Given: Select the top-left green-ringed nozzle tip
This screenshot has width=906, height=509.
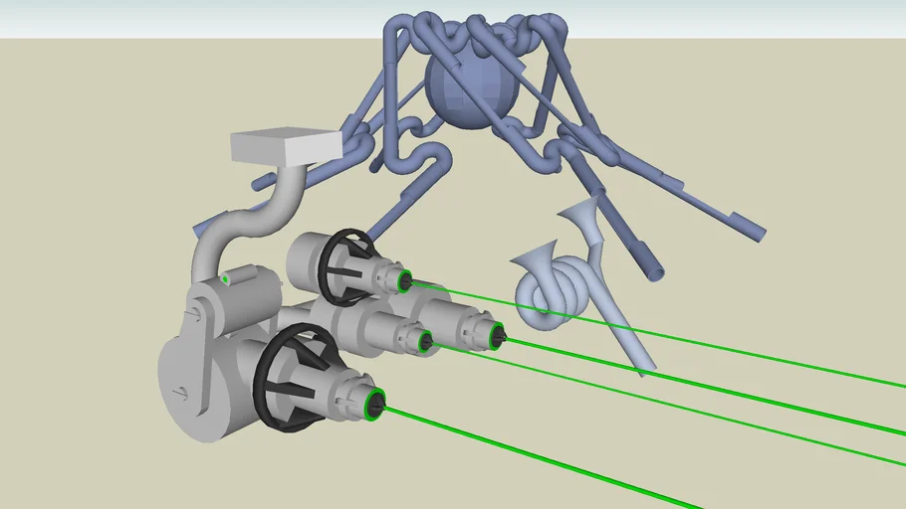Looking at the screenshot, I should pyautogui.click(x=404, y=282).
